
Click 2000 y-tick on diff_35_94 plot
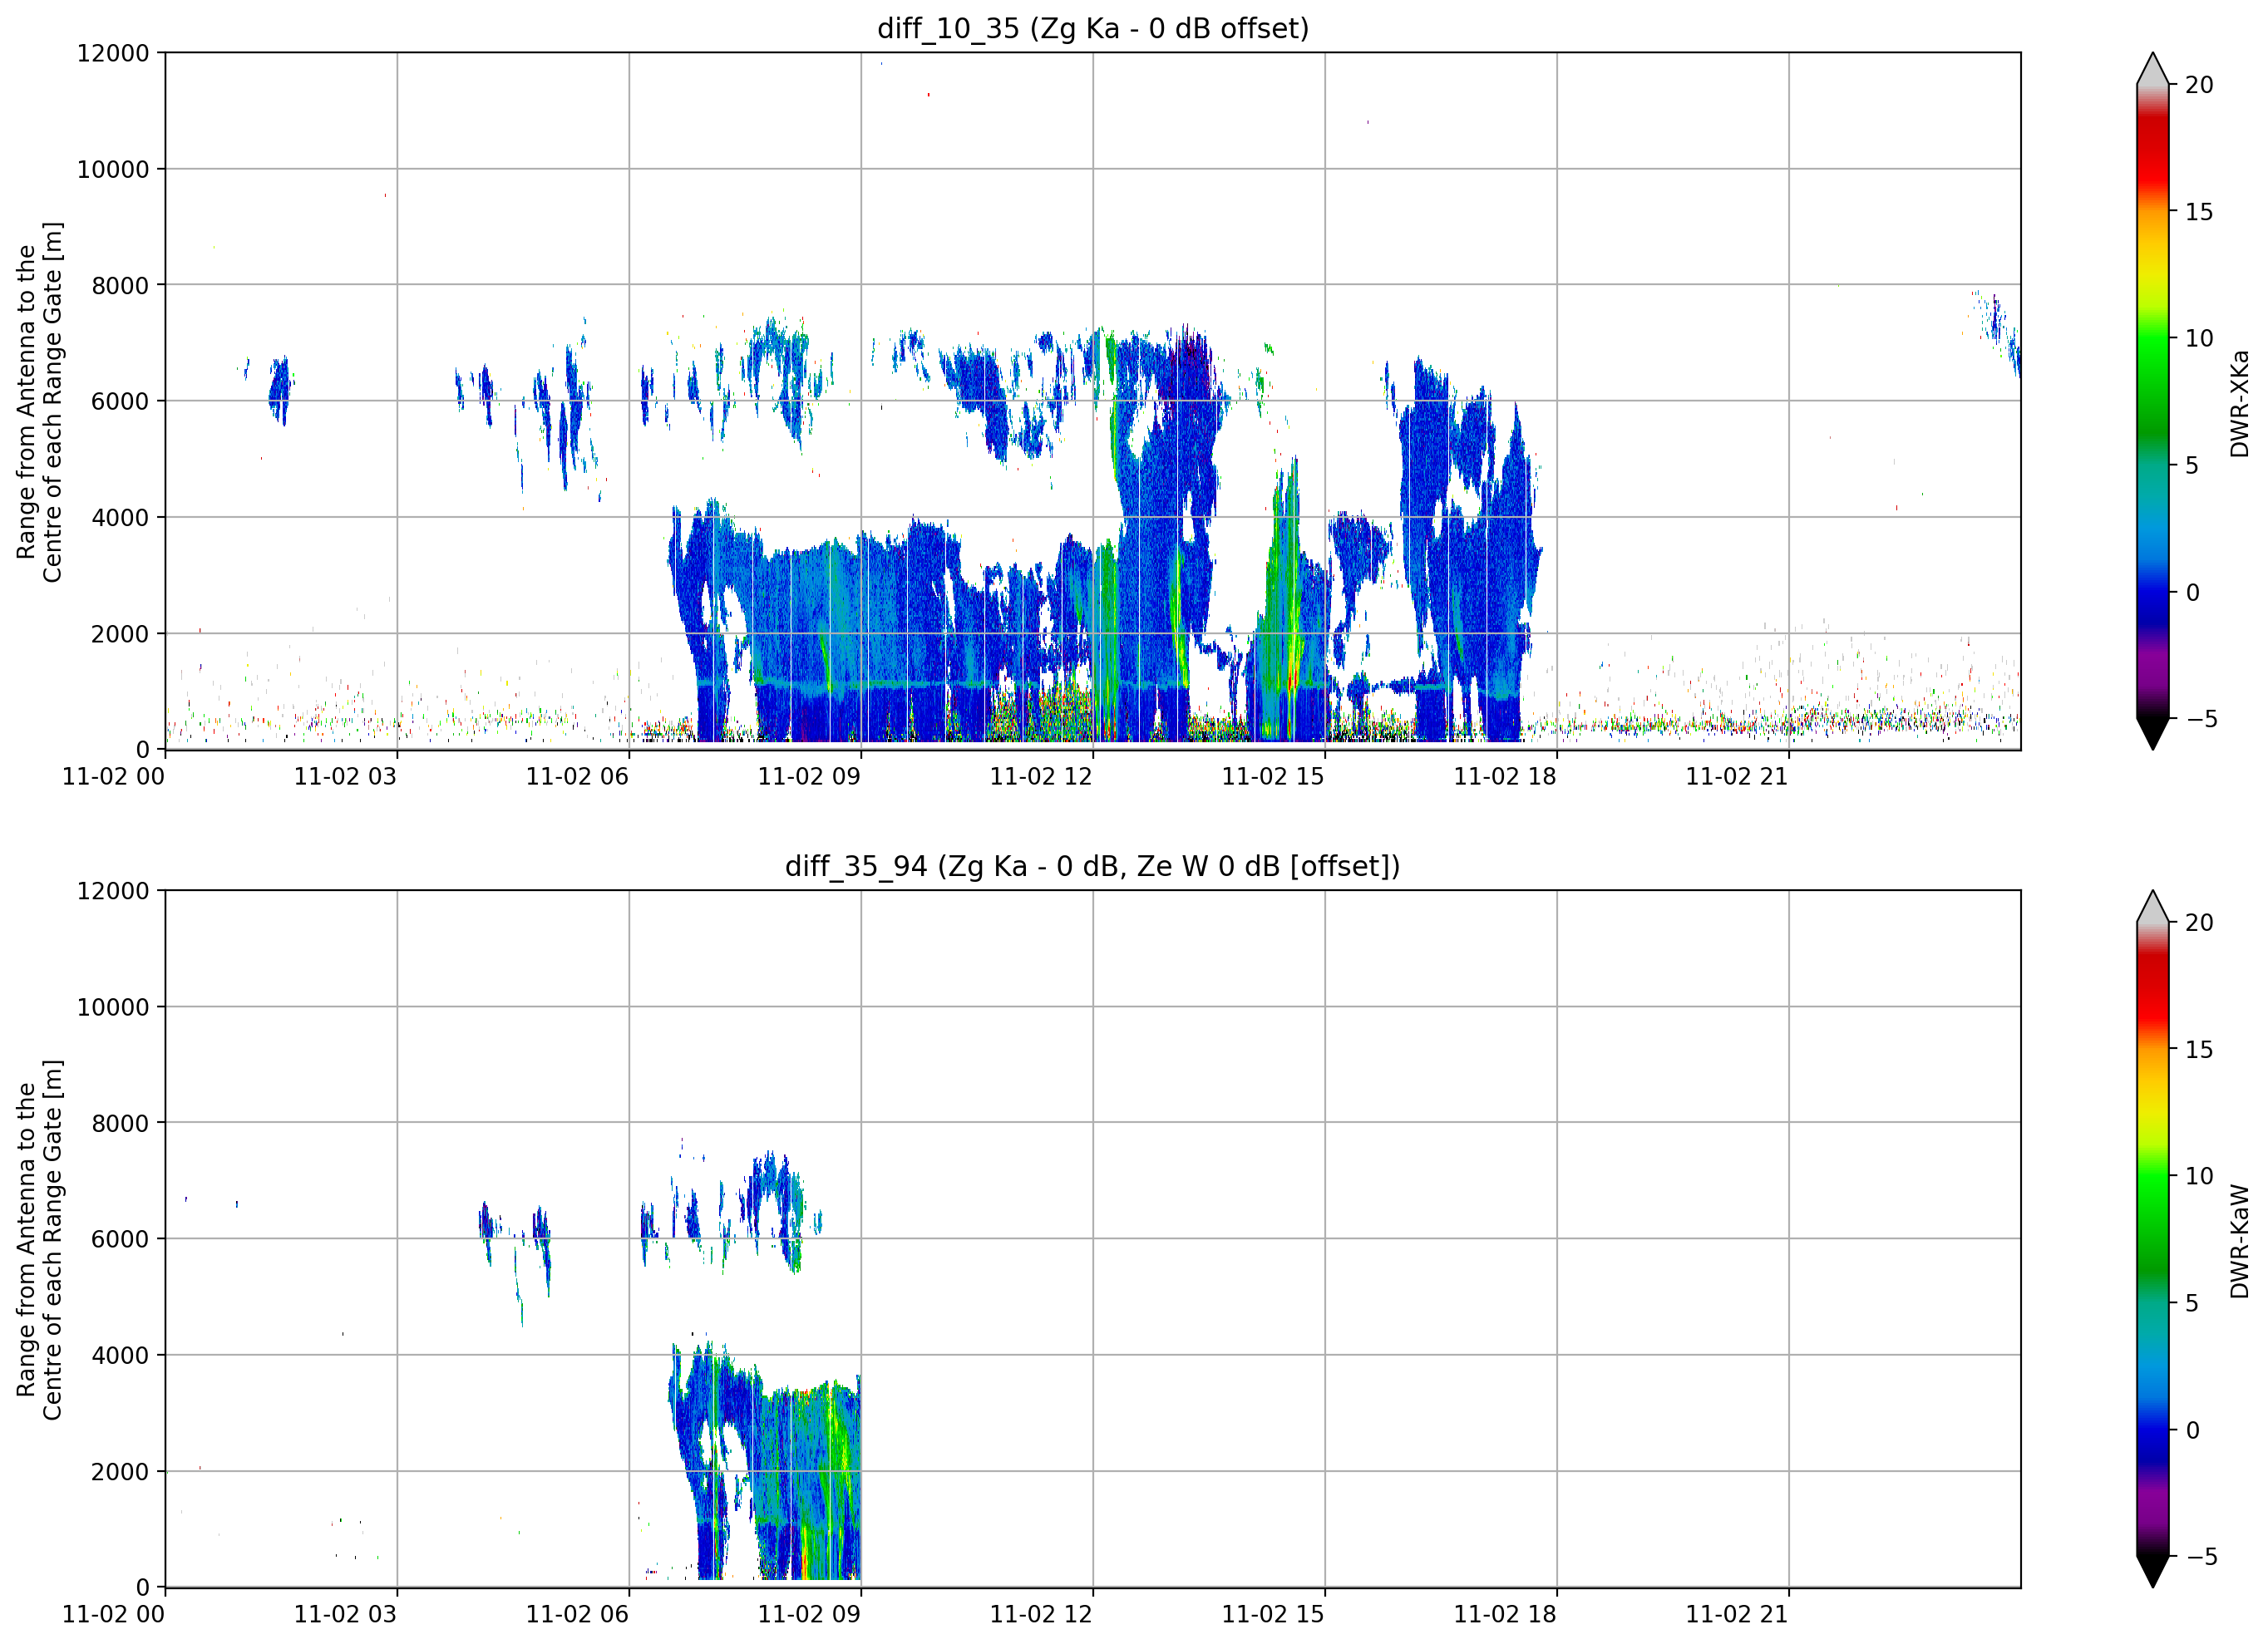click(120, 1471)
